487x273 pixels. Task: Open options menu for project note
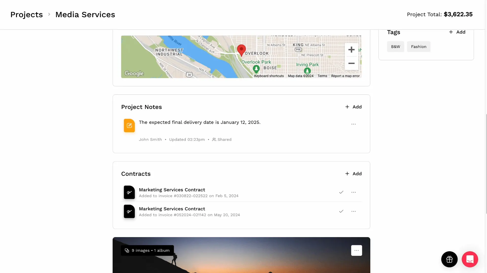pos(353,124)
